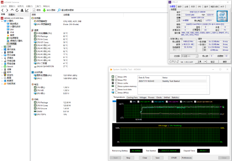The image size is (232, 161).
Task: Enable the Stress GPU(s) checkbox
Action: click(116, 92)
